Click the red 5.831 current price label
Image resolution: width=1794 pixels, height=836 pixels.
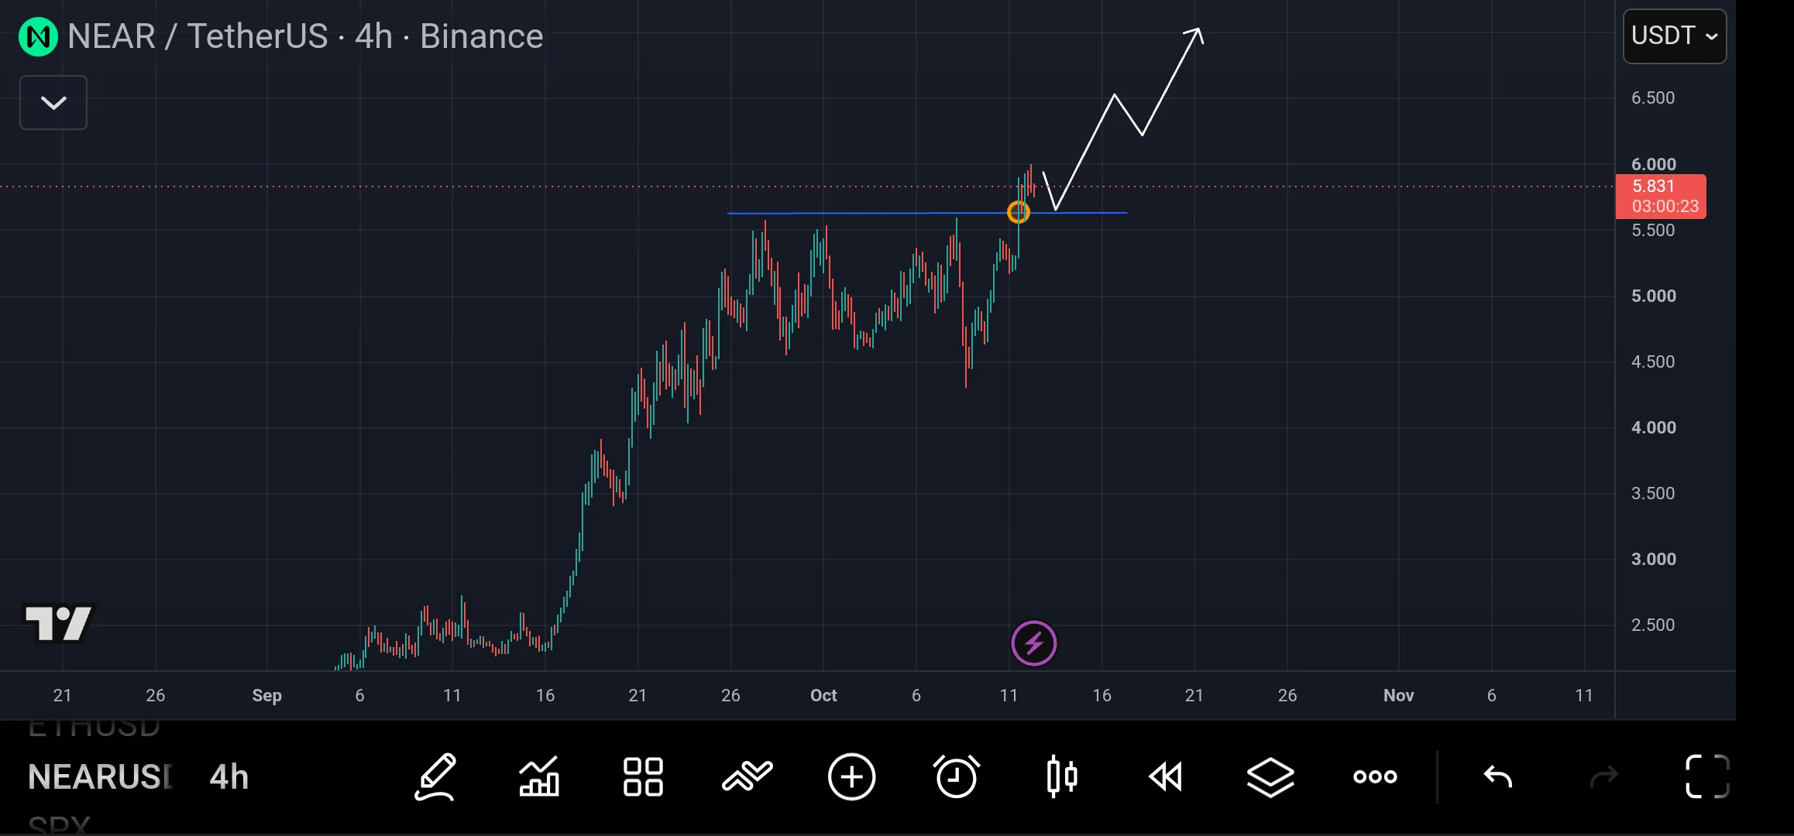[1661, 196]
